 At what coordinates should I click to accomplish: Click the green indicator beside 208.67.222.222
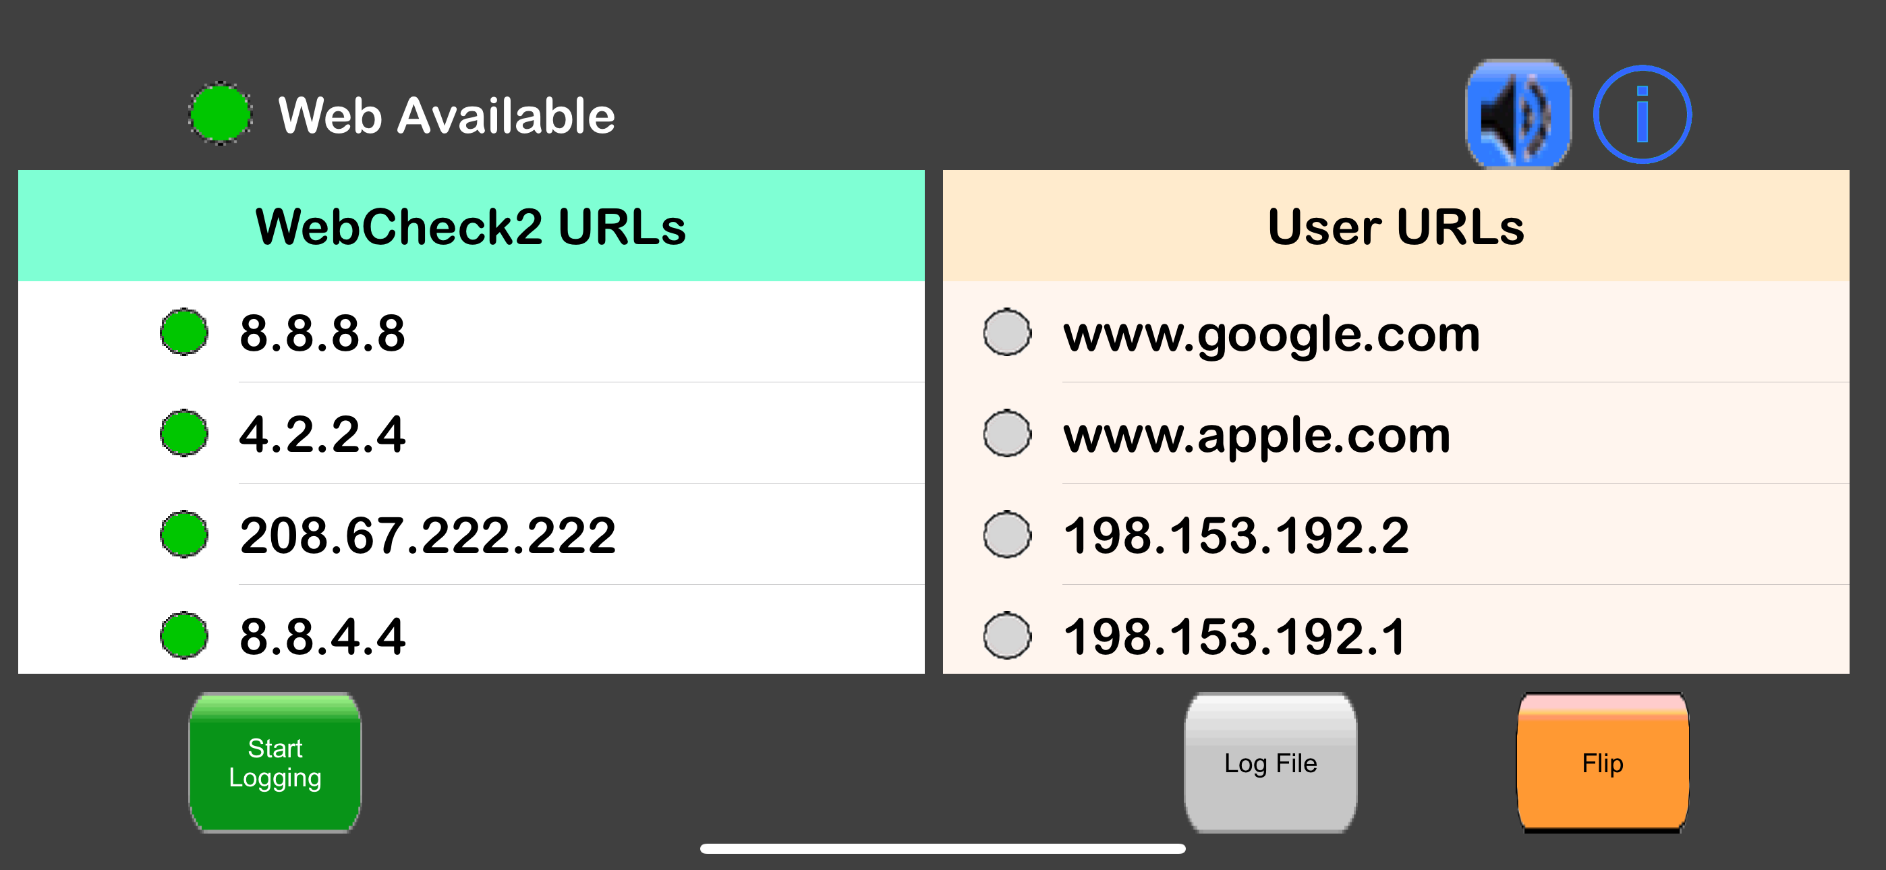click(183, 534)
